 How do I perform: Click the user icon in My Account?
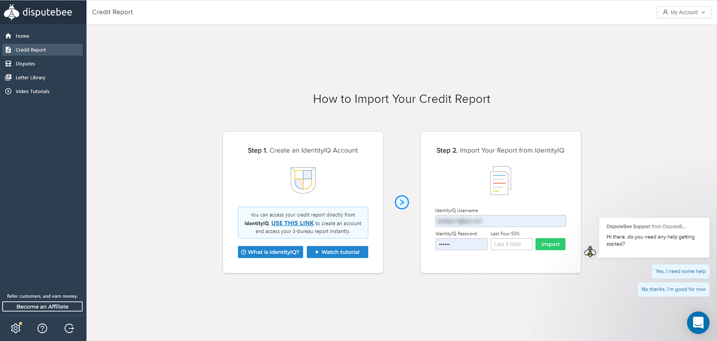(x=665, y=12)
